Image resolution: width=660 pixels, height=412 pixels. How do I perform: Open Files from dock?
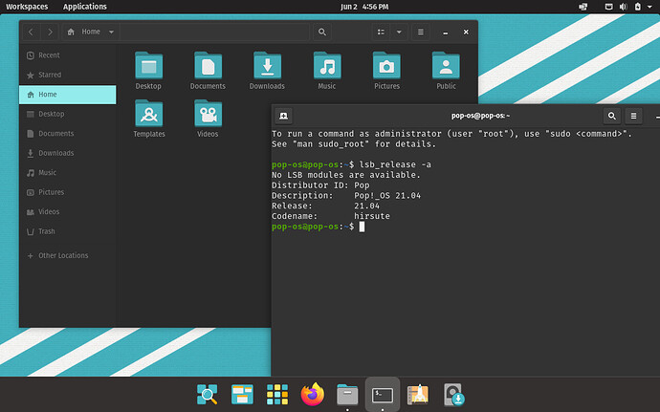click(x=347, y=395)
